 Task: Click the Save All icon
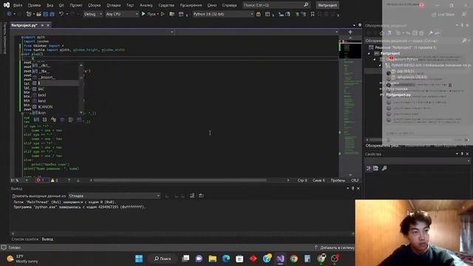52,14
